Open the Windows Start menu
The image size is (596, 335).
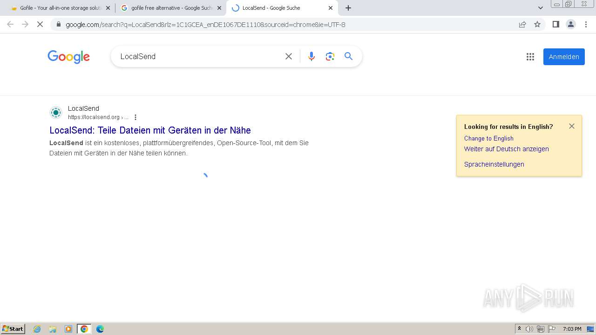tap(13, 329)
